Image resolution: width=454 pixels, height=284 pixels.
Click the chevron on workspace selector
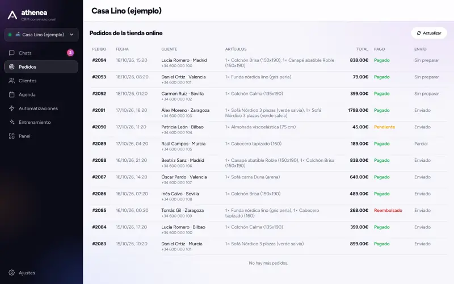tap(72, 35)
